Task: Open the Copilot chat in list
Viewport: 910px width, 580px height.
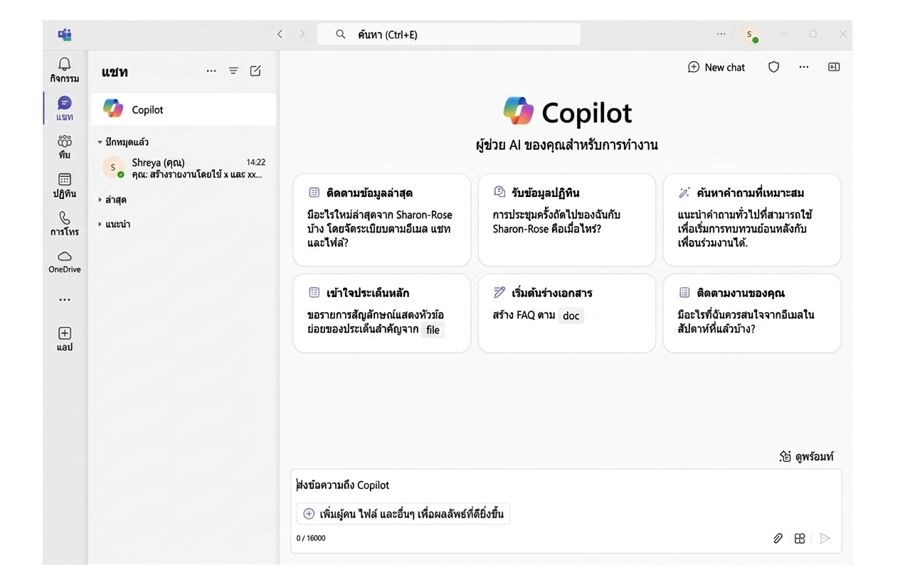Action: pos(184,109)
